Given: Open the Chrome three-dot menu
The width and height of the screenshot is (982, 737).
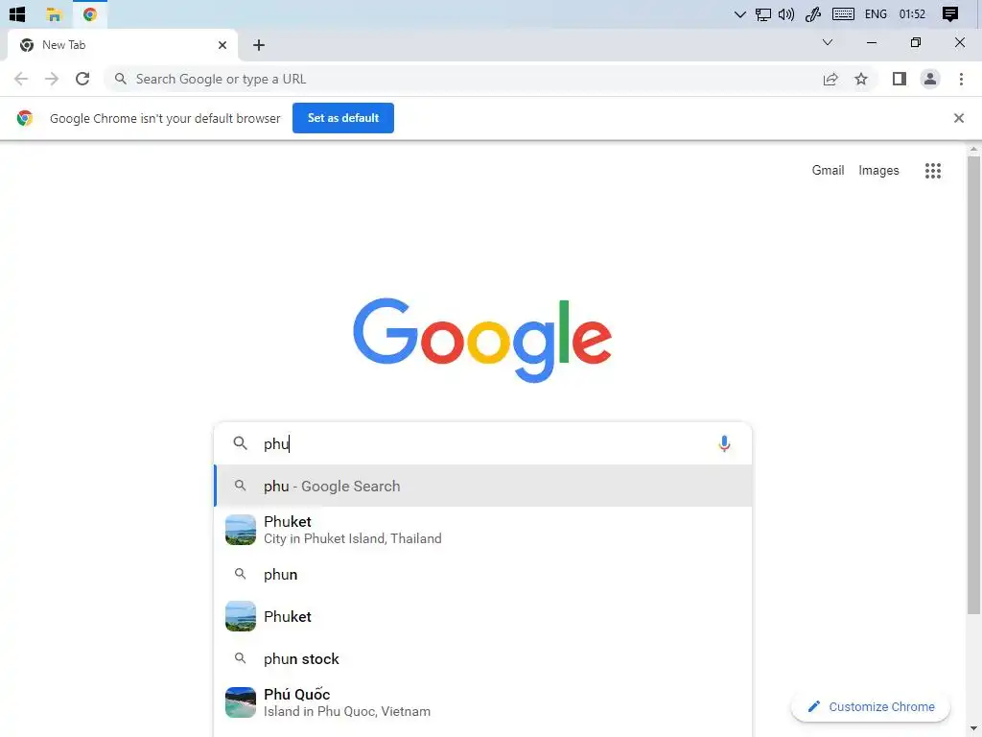Looking at the screenshot, I should tap(961, 79).
